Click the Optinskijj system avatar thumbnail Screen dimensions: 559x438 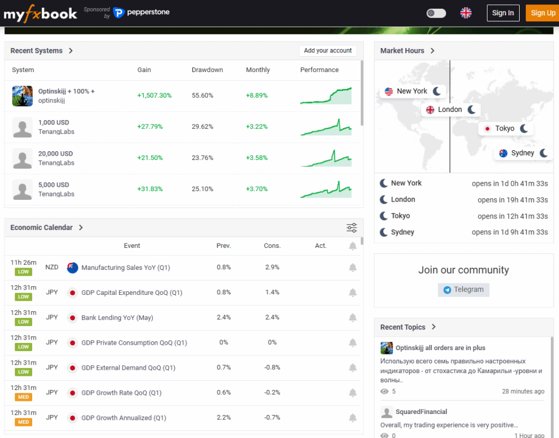pyautogui.click(x=22, y=96)
